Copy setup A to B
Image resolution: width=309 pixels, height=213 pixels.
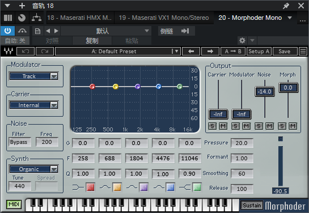tap(233, 52)
